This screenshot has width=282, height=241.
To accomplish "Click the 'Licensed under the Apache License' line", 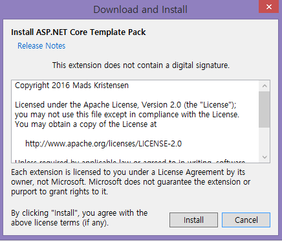I will (125, 105).
